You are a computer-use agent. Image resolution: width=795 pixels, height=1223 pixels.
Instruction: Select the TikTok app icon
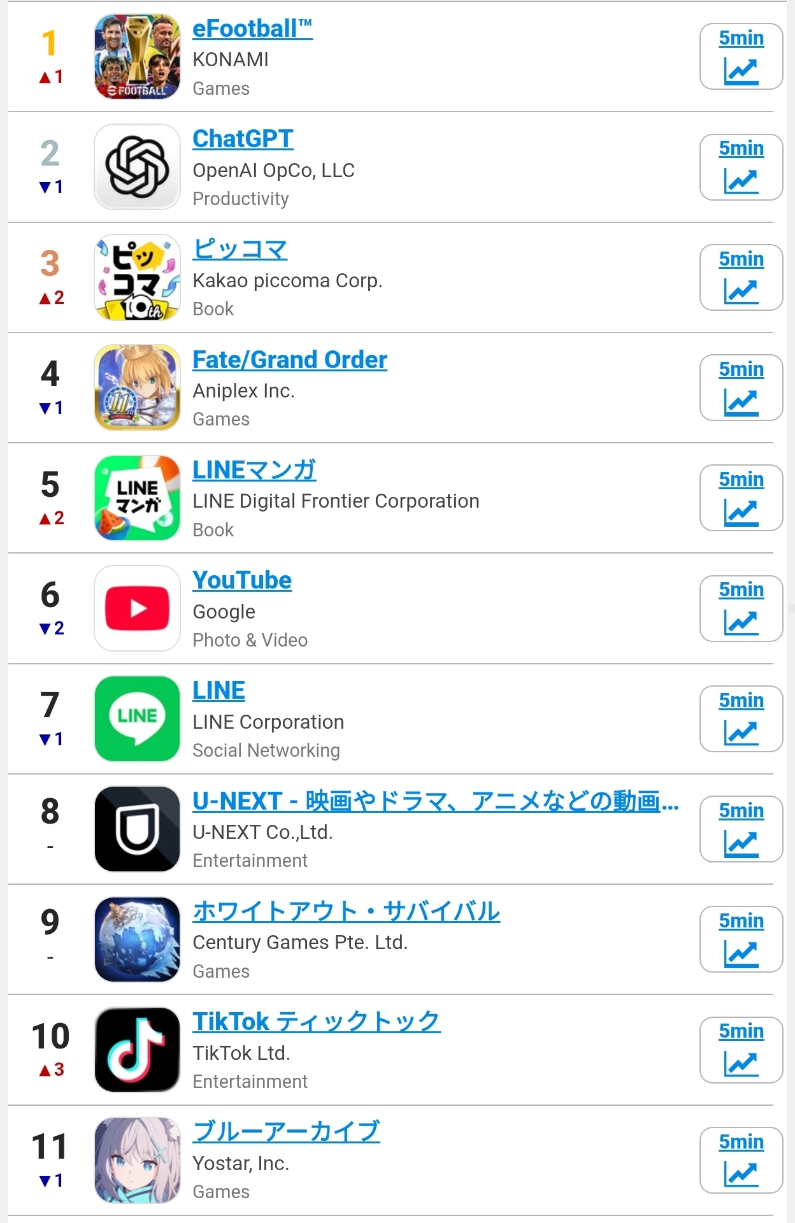point(137,1050)
